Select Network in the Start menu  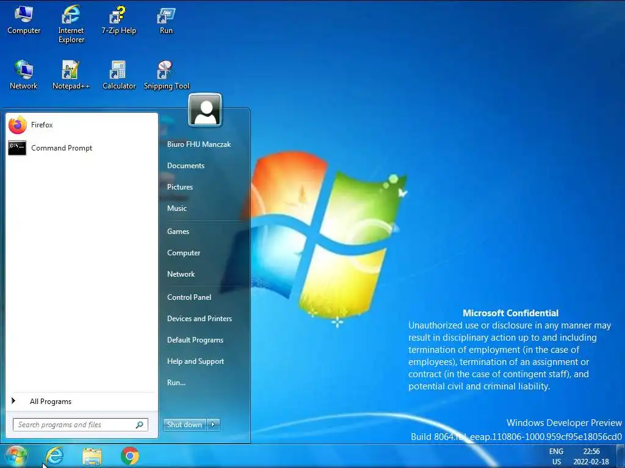pyautogui.click(x=181, y=274)
